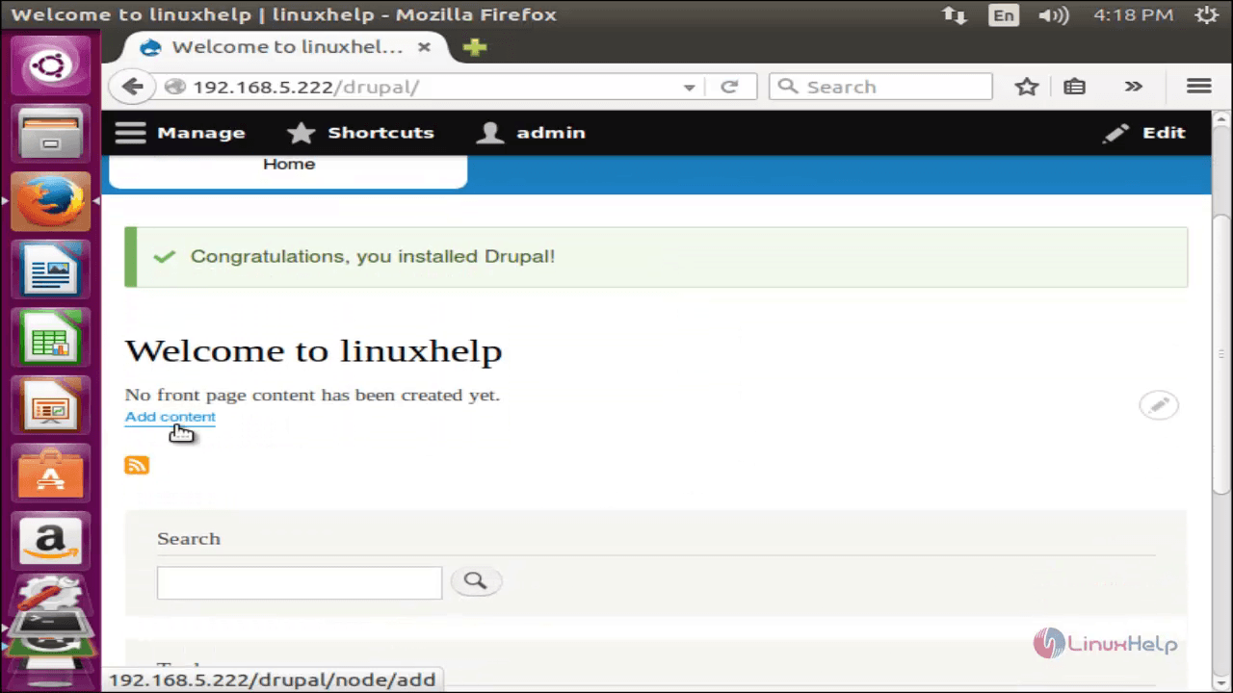The height and width of the screenshot is (693, 1233).
Task: Click the Firefox Search box
Action: coord(881,87)
